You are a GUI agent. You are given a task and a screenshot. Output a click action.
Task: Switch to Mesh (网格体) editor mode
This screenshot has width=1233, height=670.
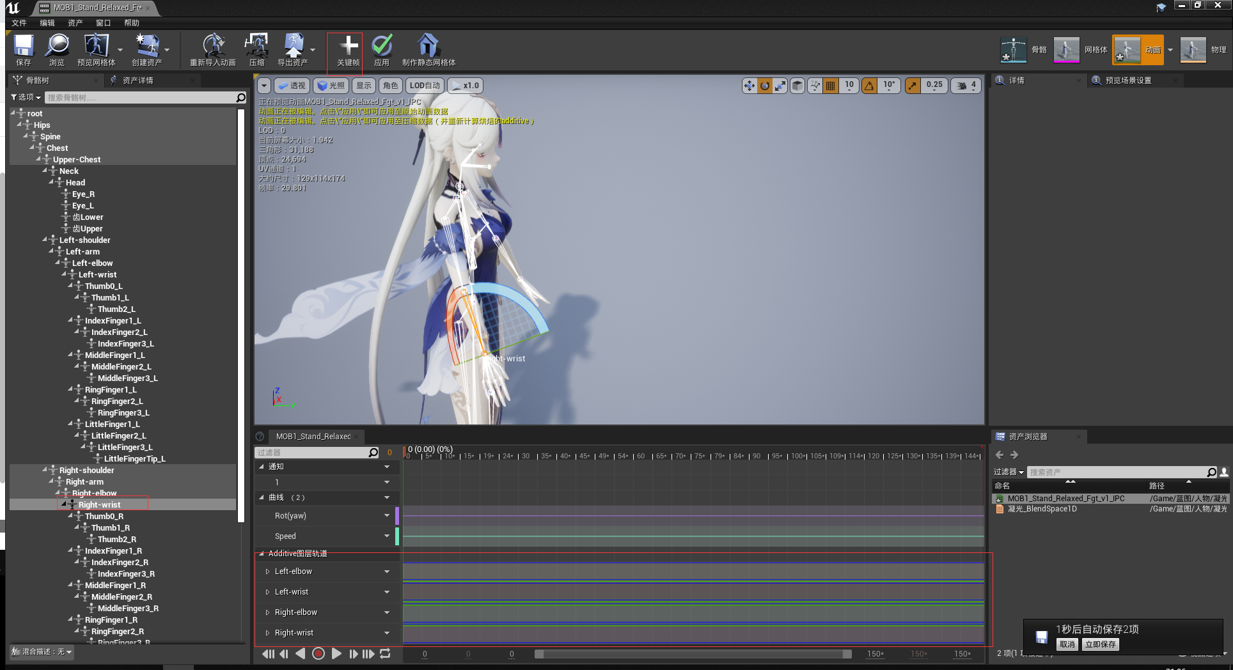(1080, 50)
